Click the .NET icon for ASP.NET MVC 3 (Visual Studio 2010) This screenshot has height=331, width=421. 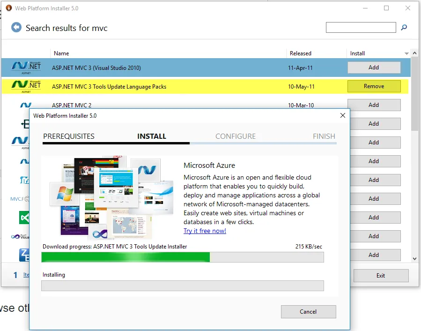pos(26,68)
